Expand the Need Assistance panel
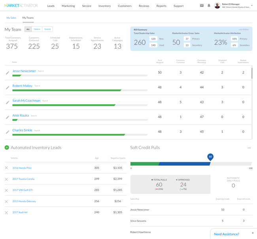The height and width of the screenshot is (239, 257). pyautogui.click(x=253, y=233)
